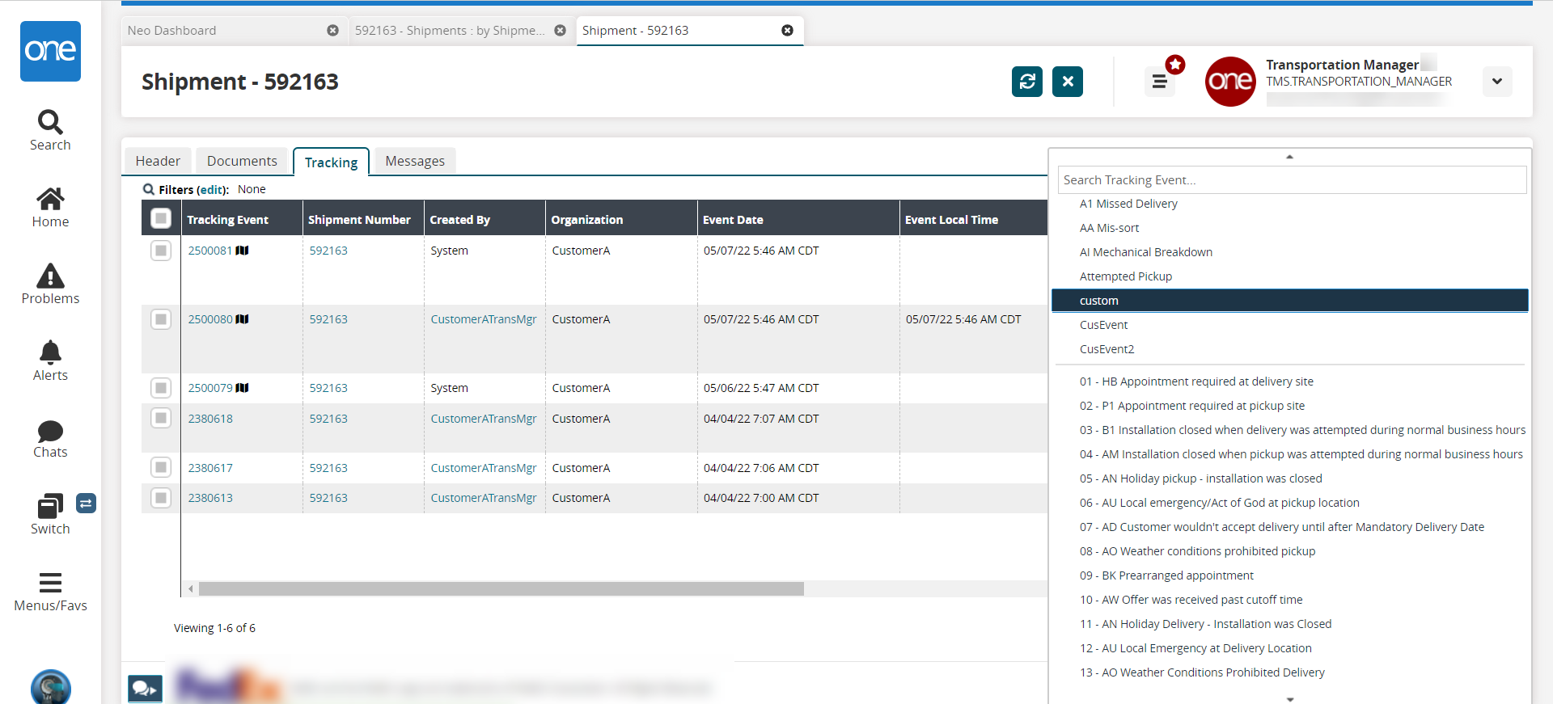Open the Messages tab

point(415,161)
